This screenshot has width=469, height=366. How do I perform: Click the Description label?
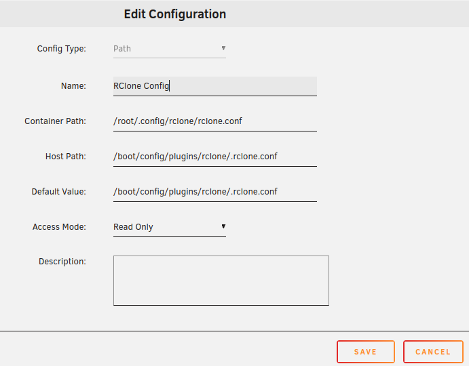point(62,262)
